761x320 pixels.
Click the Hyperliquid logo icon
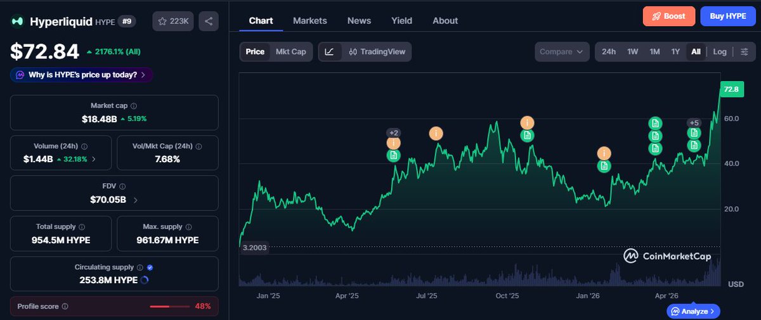(17, 21)
